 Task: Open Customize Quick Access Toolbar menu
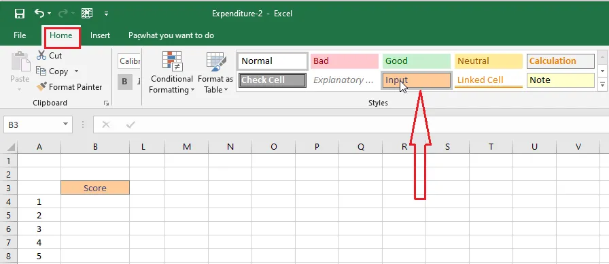tap(106, 14)
